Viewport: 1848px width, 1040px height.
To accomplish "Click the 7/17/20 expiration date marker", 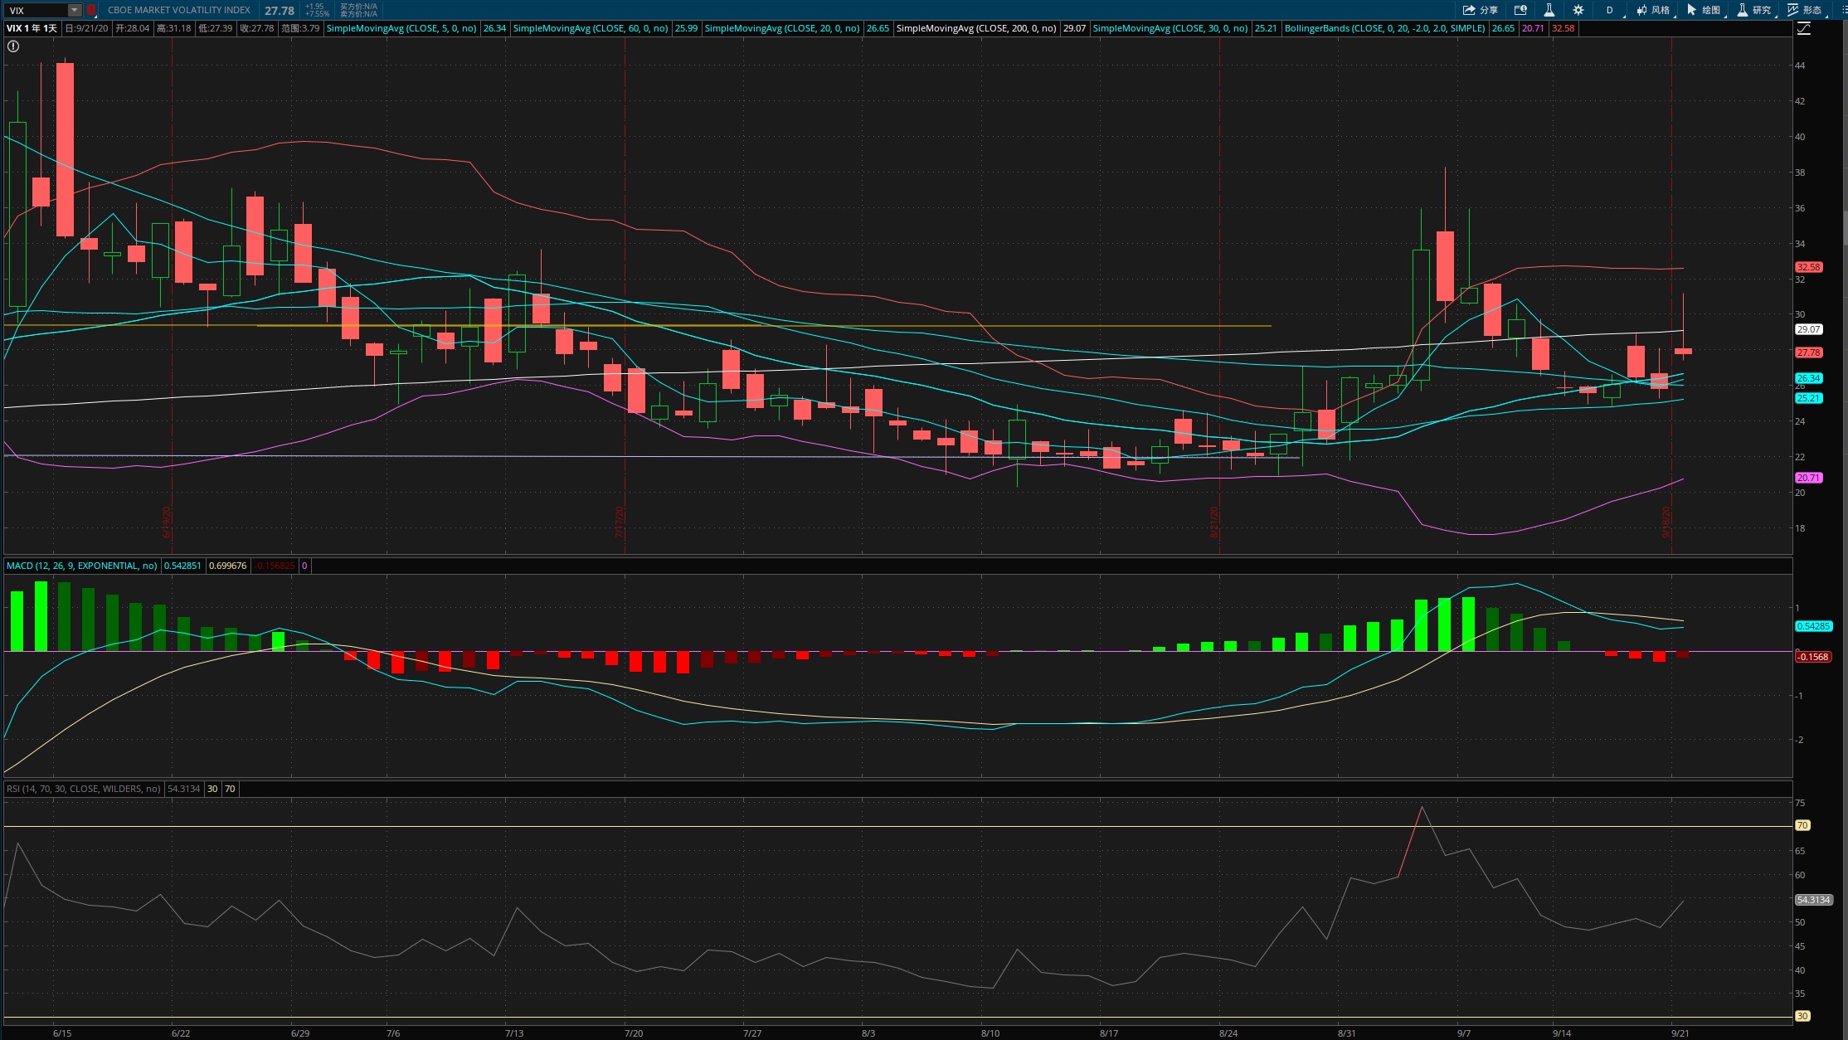I will tap(620, 522).
